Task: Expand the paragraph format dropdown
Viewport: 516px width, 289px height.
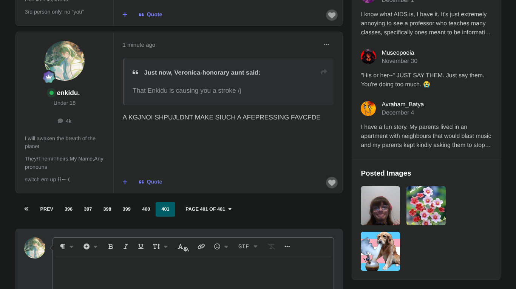Action: pyautogui.click(x=66, y=246)
